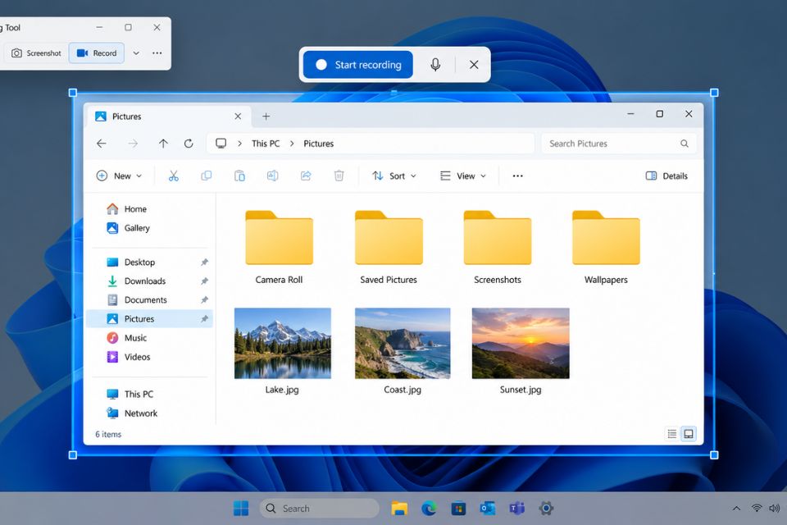Open the View dropdown menu
The height and width of the screenshot is (525, 787).
pyautogui.click(x=462, y=176)
